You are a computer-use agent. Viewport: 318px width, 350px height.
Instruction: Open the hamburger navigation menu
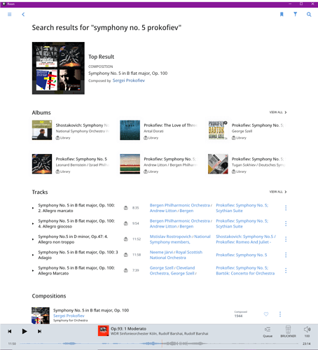point(10,15)
